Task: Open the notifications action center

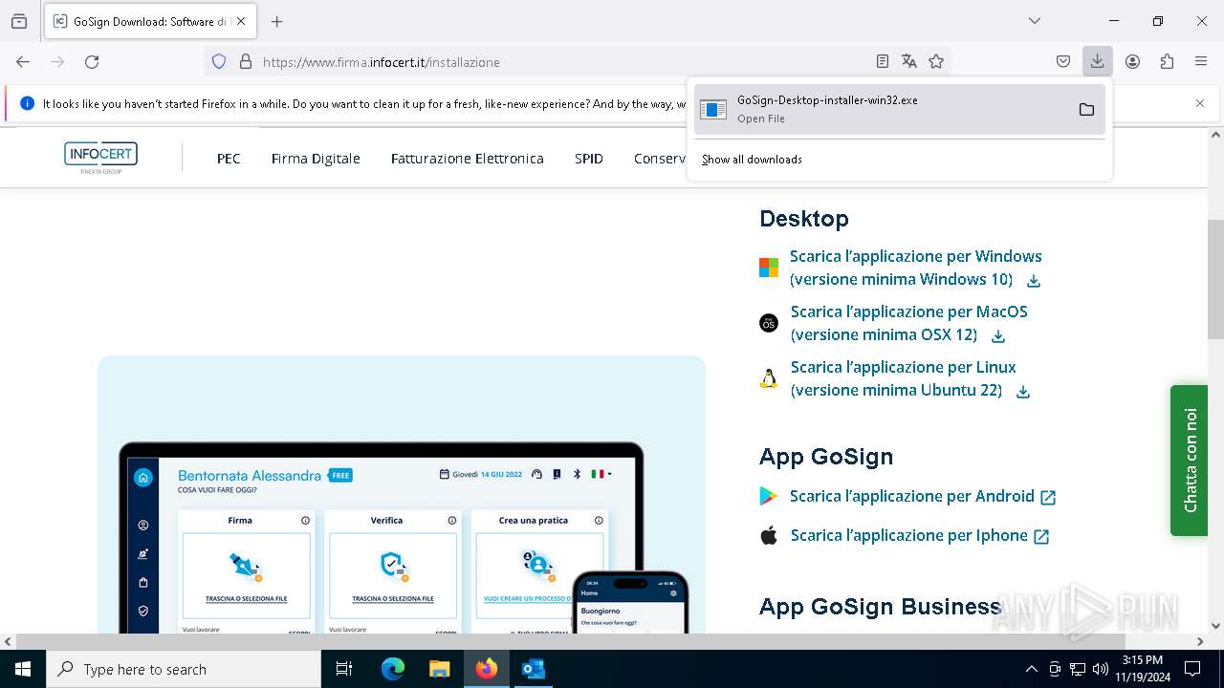Action: tap(1192, 669)
